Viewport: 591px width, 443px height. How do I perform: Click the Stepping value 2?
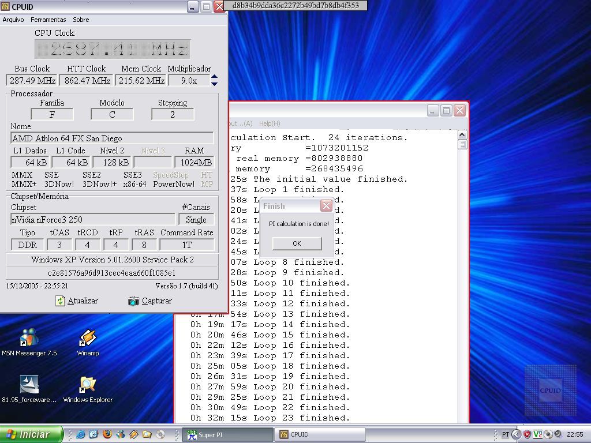pyautogui.click(x=173, y=115)
